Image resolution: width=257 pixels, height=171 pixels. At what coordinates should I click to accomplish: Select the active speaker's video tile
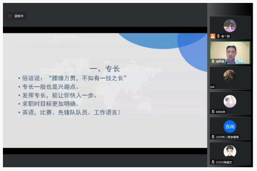click(x=230, y=52)
